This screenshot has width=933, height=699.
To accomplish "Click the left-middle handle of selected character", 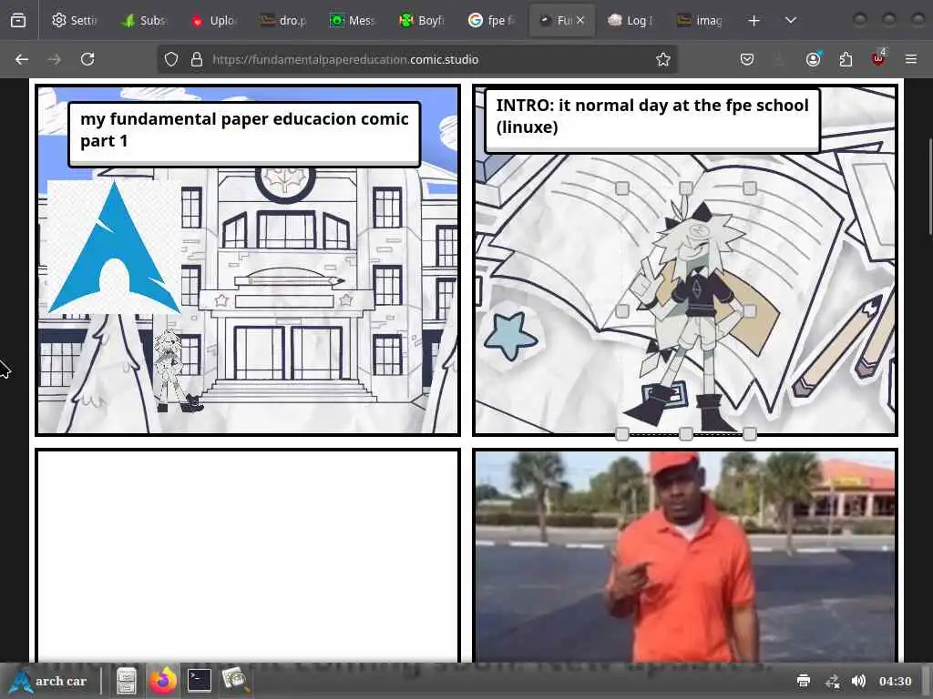I will 621,311.
